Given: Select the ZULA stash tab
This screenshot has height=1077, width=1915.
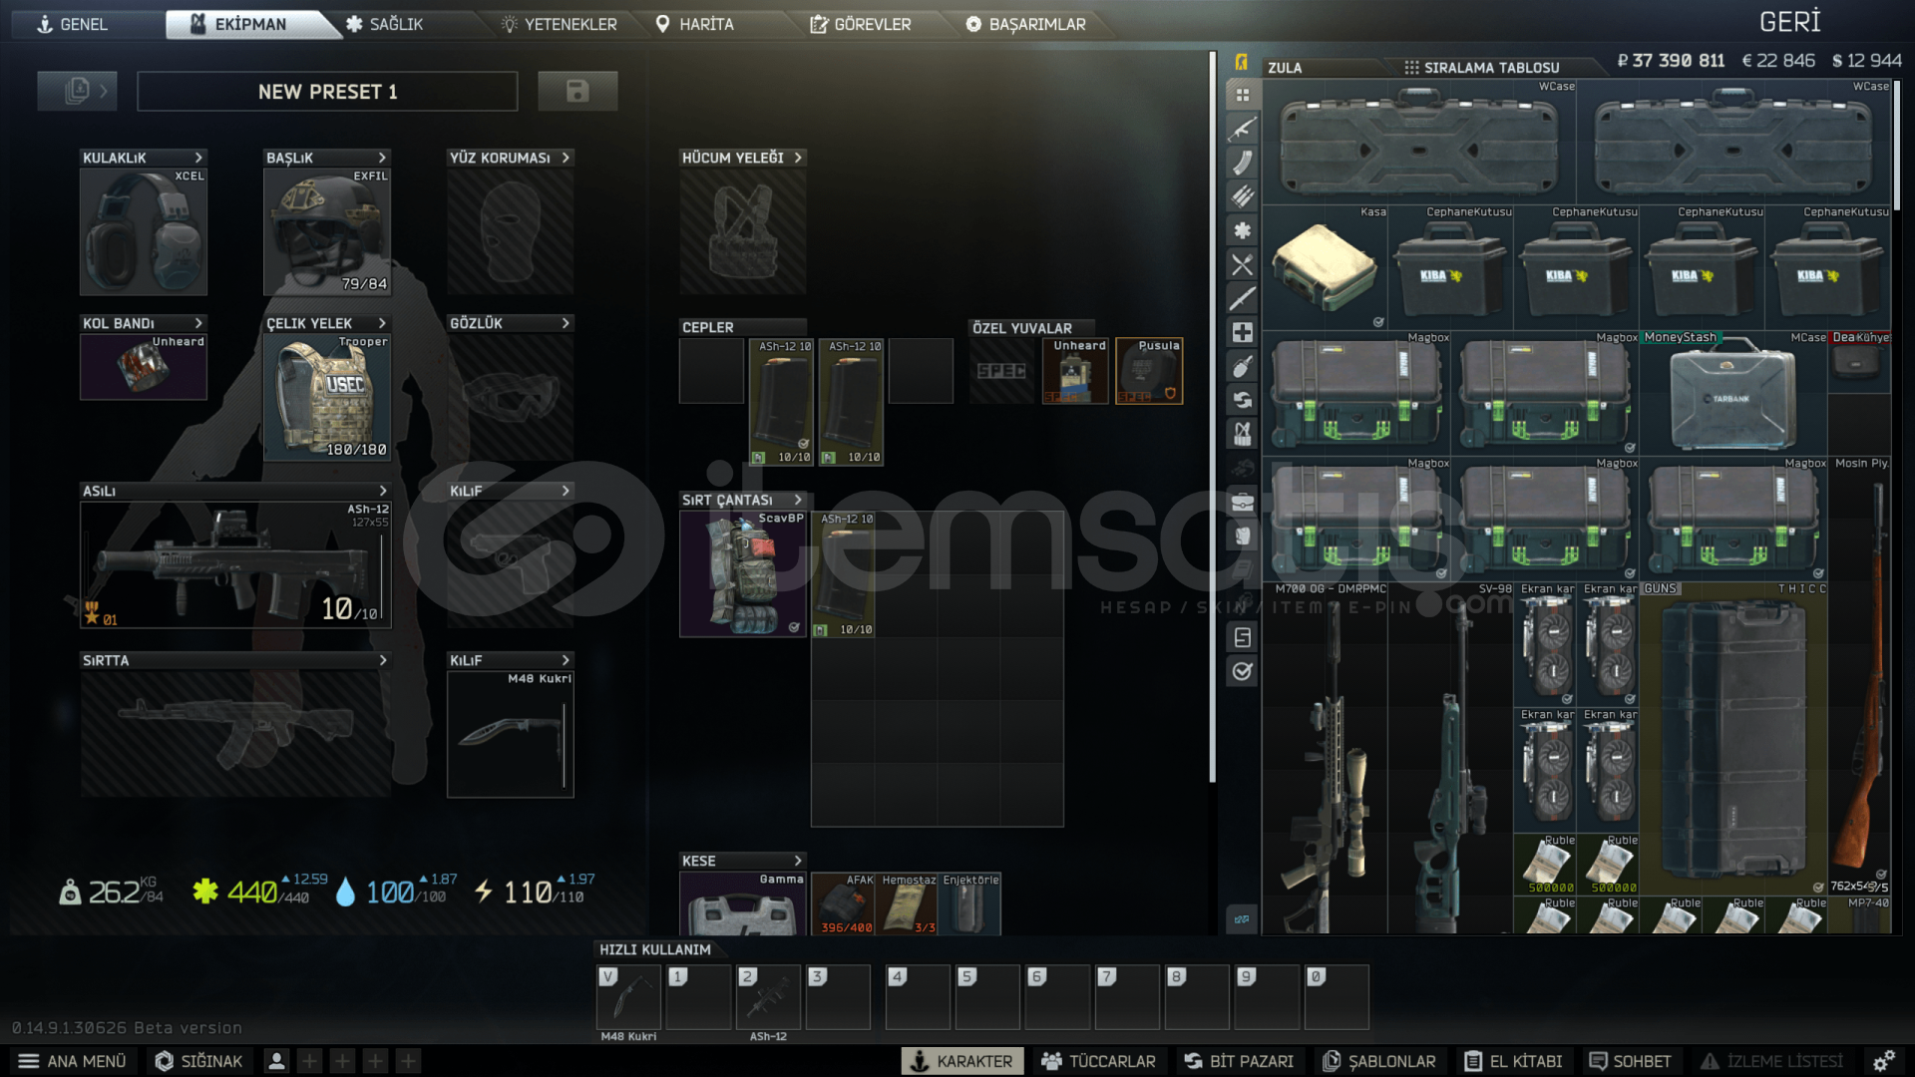Looking at the screenshot, I should point(1285,68).
